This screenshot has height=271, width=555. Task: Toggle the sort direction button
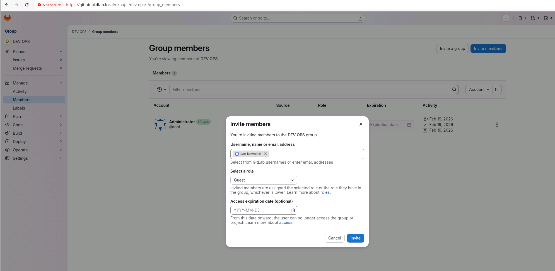click(x=497, y=89)
